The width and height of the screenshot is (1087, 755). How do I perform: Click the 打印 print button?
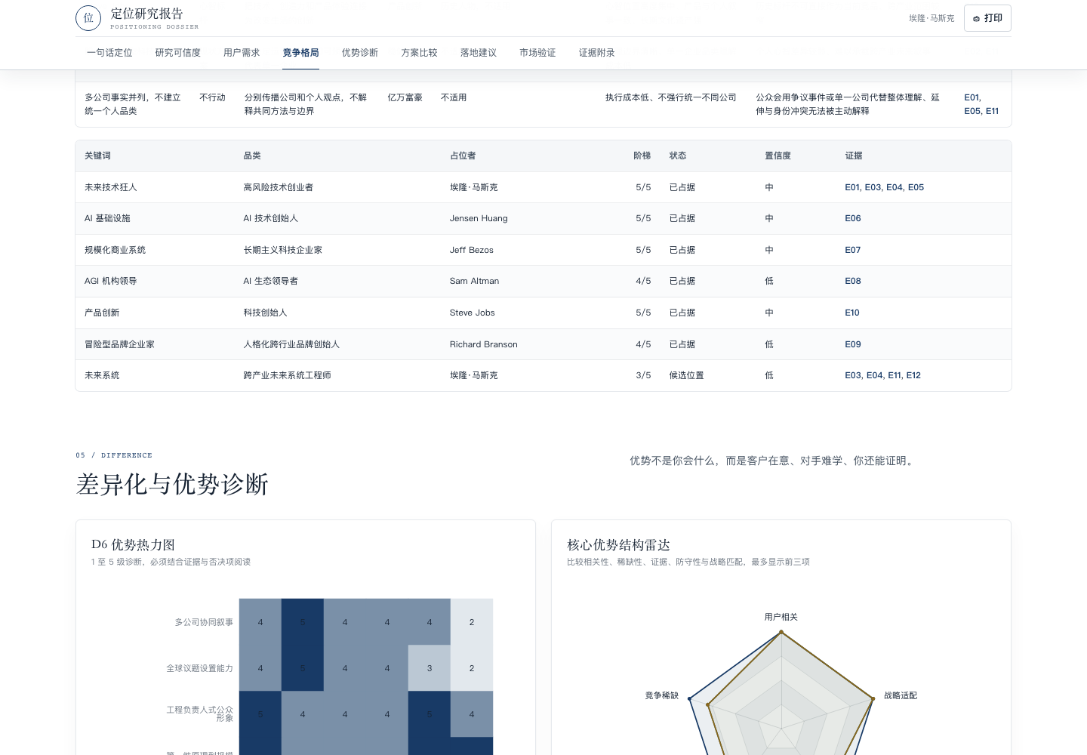coord(987,18)
